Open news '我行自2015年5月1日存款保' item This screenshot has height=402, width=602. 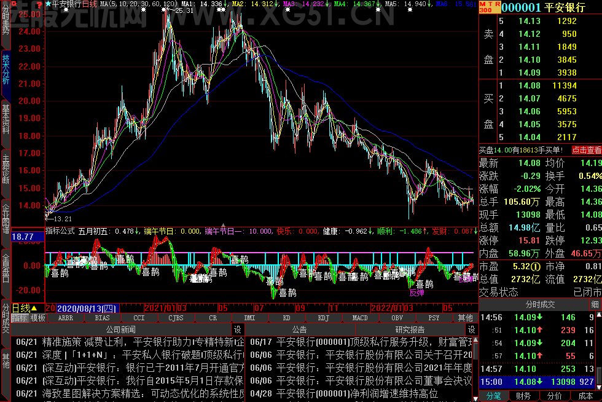pyautogui.click(x=130, y=380)
